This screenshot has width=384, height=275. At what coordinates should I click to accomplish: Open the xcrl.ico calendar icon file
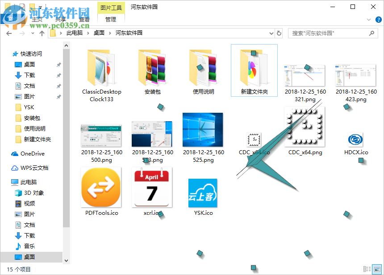click(151, 187)
